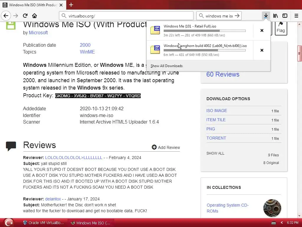Click the Longhorn download progress bar
Screen dimensions: 302x227
point(205,50)
